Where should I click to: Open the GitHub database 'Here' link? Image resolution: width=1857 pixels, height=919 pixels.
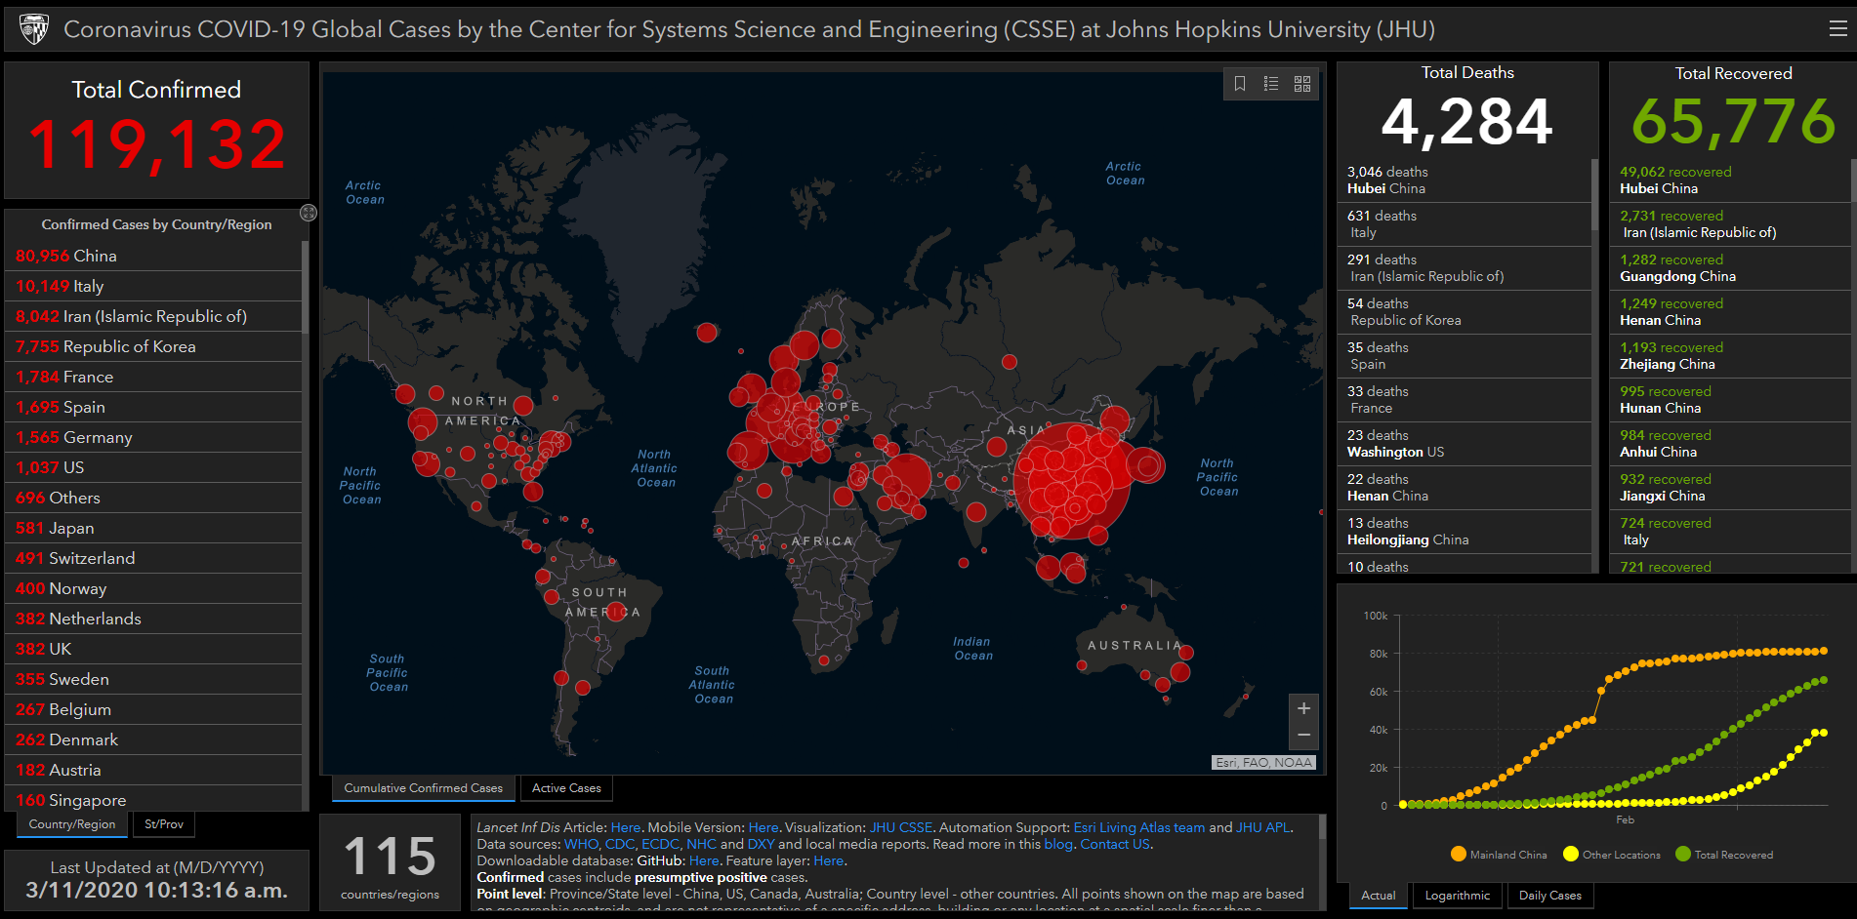[x=704, y=860]
